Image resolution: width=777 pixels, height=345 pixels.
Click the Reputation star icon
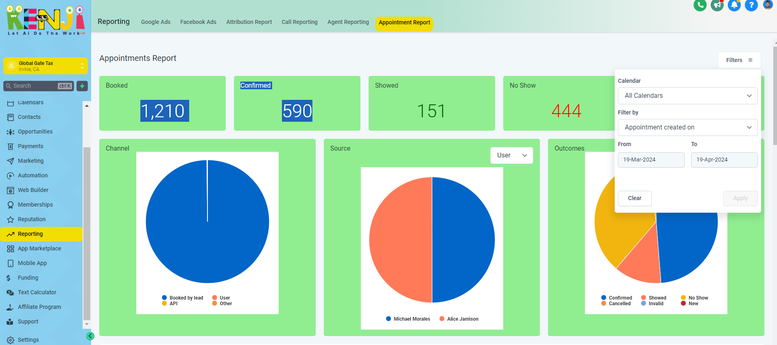[x=11, y=220]
